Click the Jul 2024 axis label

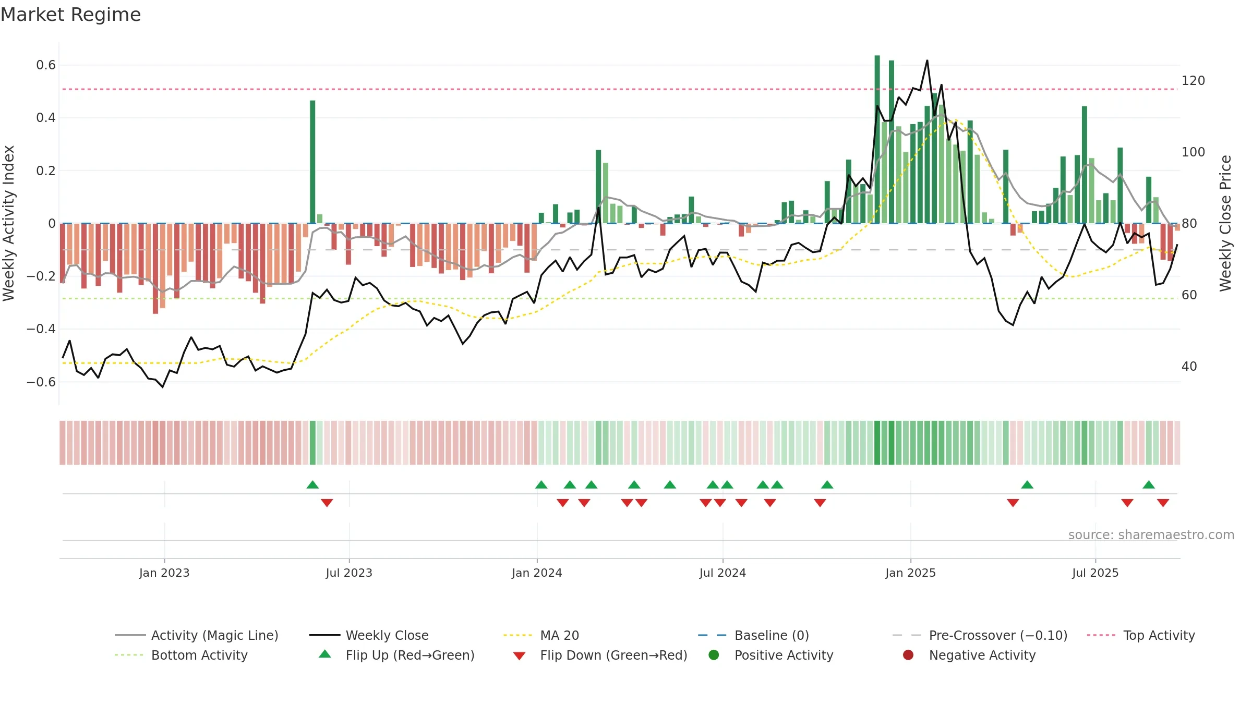coord(723,573)
